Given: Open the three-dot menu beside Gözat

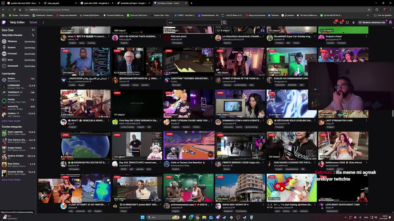Looking at the screenshot, I should pyautogui.click(x=43, y=22).
